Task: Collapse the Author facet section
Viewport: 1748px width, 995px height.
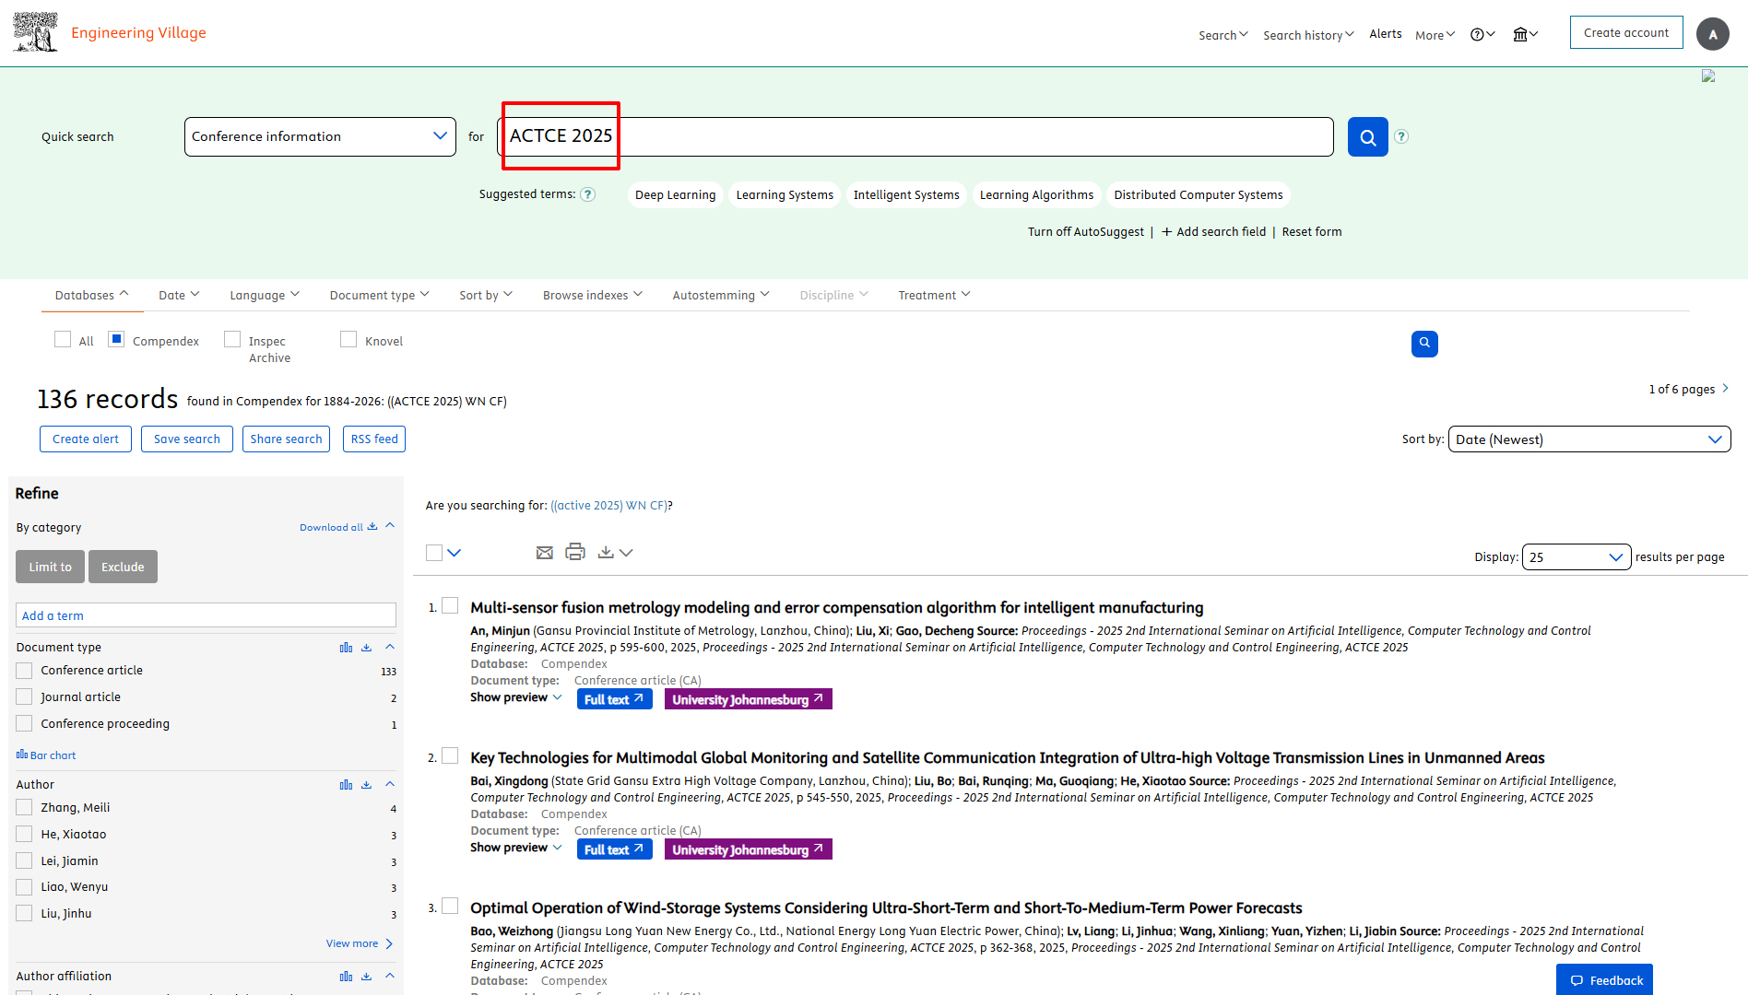Action: click(390, 784)
